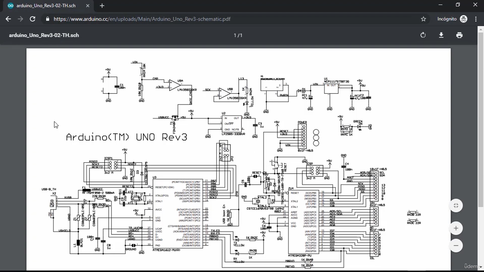Click the RN3C 22R resistor label
The height and width of the screenshot is (272, 484).
(x=414, y=223)
